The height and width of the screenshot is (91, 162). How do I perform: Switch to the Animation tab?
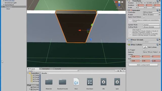click(45, 69)
